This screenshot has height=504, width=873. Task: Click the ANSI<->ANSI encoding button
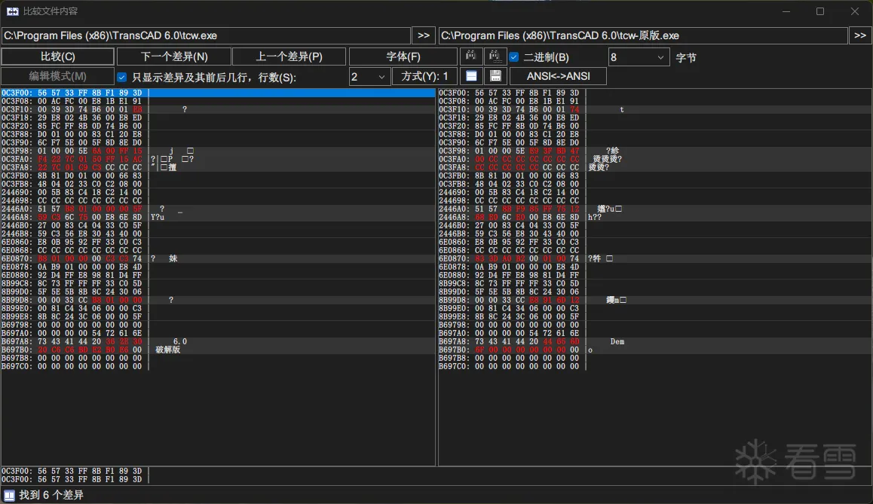(559, 76)
